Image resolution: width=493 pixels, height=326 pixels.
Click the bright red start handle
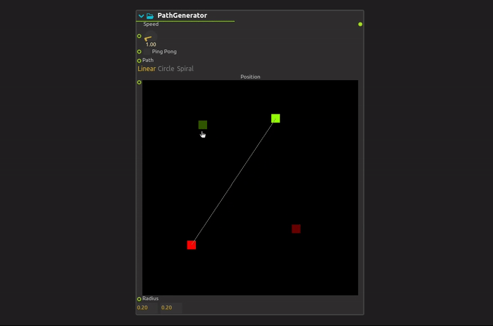[192, 245]
